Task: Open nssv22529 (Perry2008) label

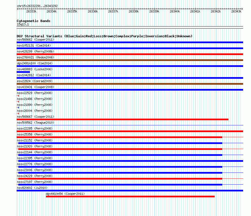Action: point(35,93)
